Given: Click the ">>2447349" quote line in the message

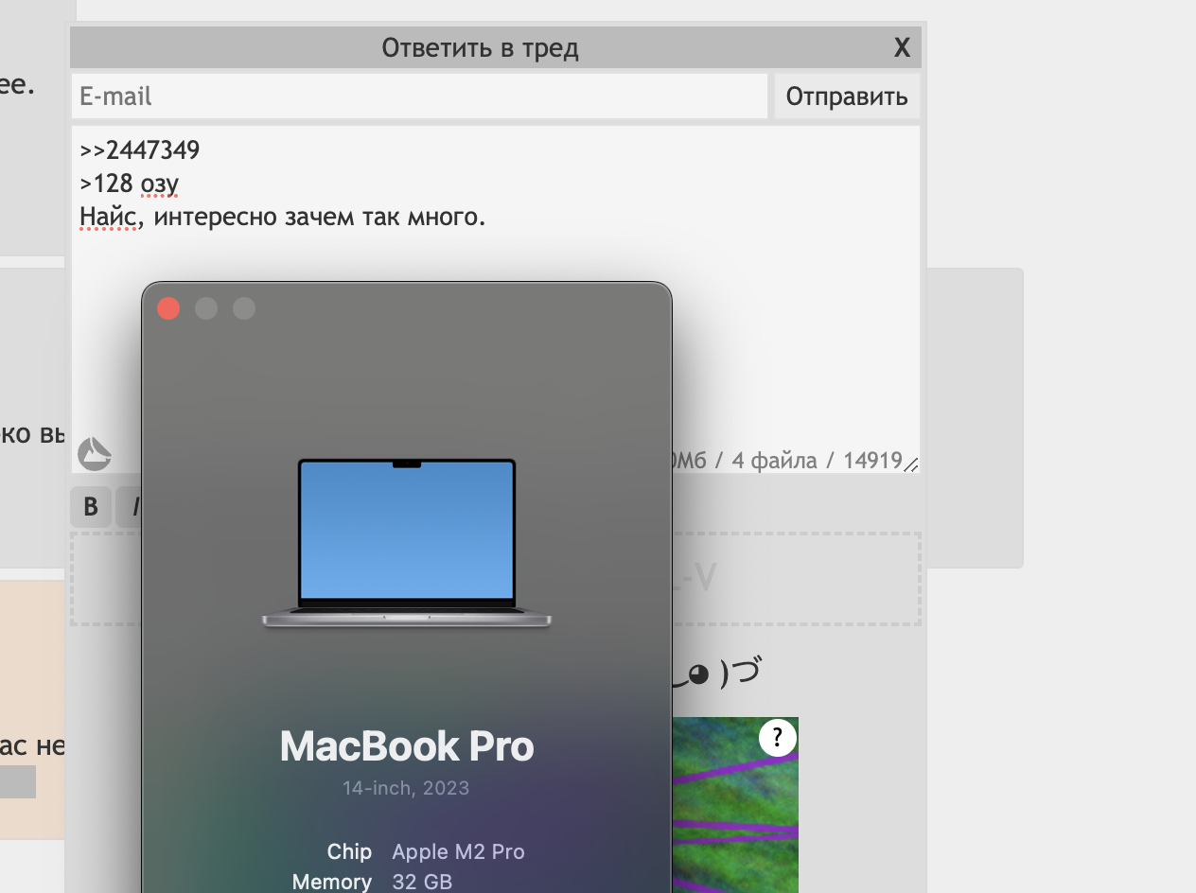Looking at the screenshot, I should [140, 150].
